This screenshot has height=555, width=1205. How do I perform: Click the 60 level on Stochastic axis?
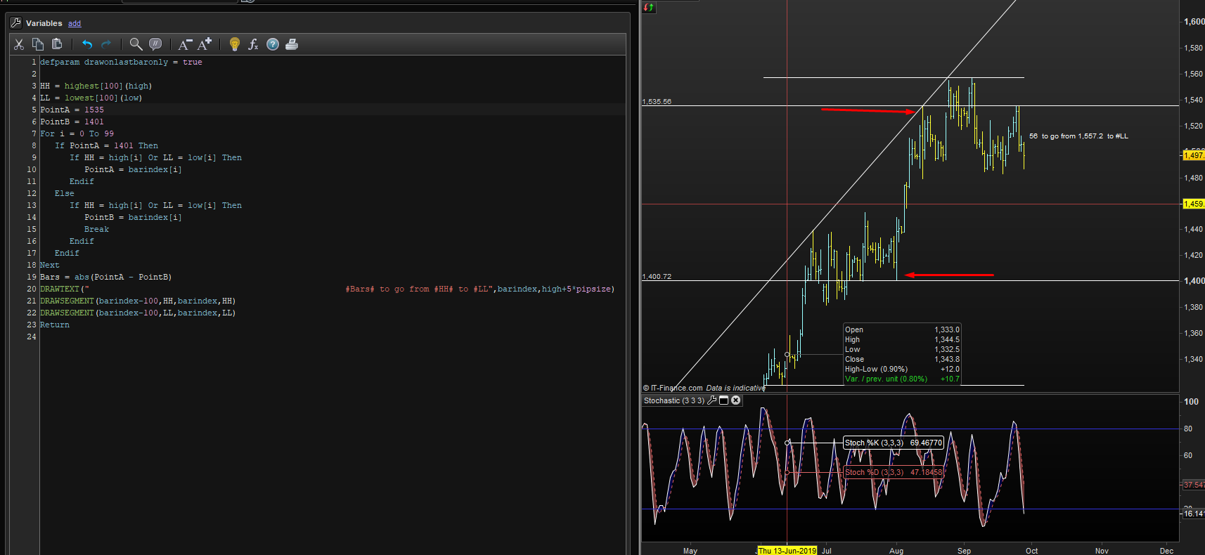pyautogui.click(x=1188, y=455)
